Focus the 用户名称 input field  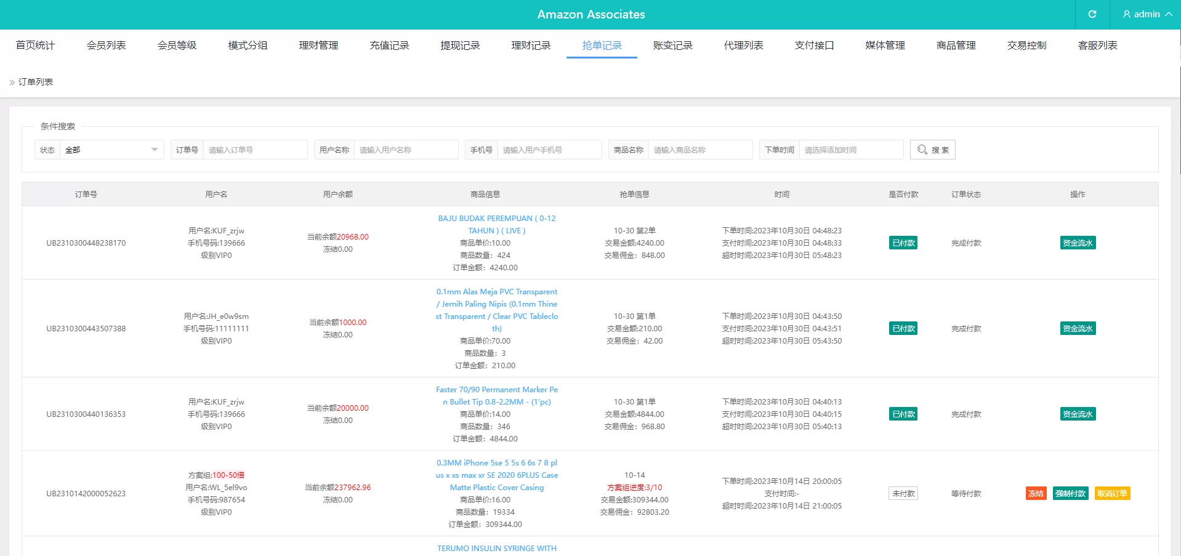coord(406,150)
